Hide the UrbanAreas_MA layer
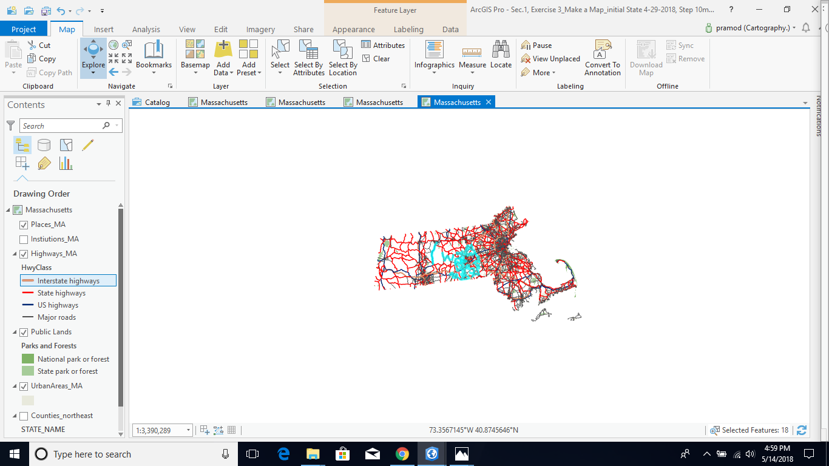Screen dimensions: 829x466 pyautogui.click(x=24, y=386)
